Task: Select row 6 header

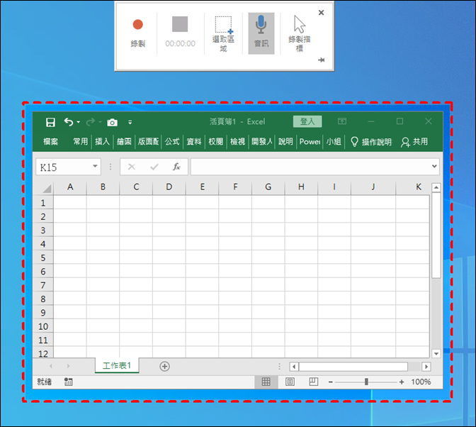Action: (42, 272)
